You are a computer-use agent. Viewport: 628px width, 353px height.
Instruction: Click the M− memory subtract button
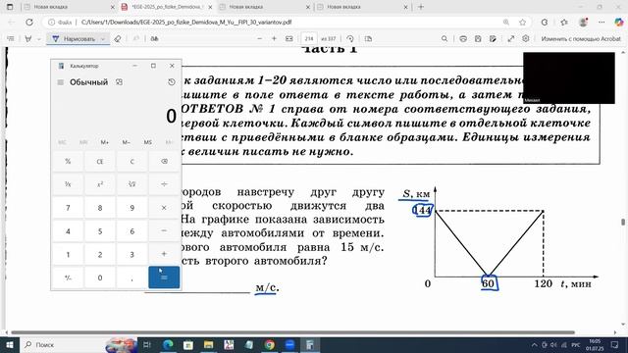(x=127, y=142)
